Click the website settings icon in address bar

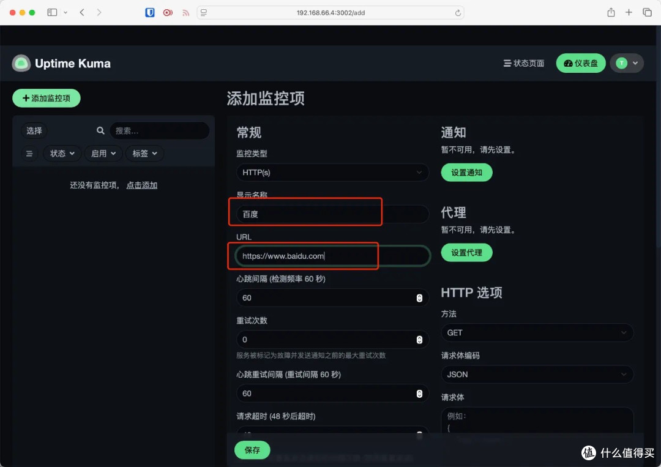point(204,13)
